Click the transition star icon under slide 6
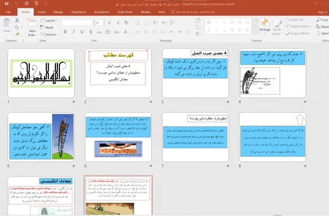The height and width of the screenshot is (216, 329). click(x=151, y=166)
